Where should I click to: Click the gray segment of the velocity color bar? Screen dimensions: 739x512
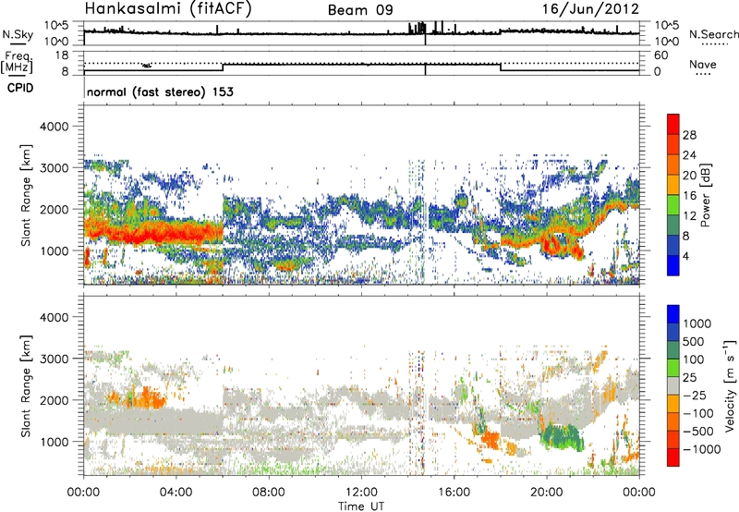(673, 385)
